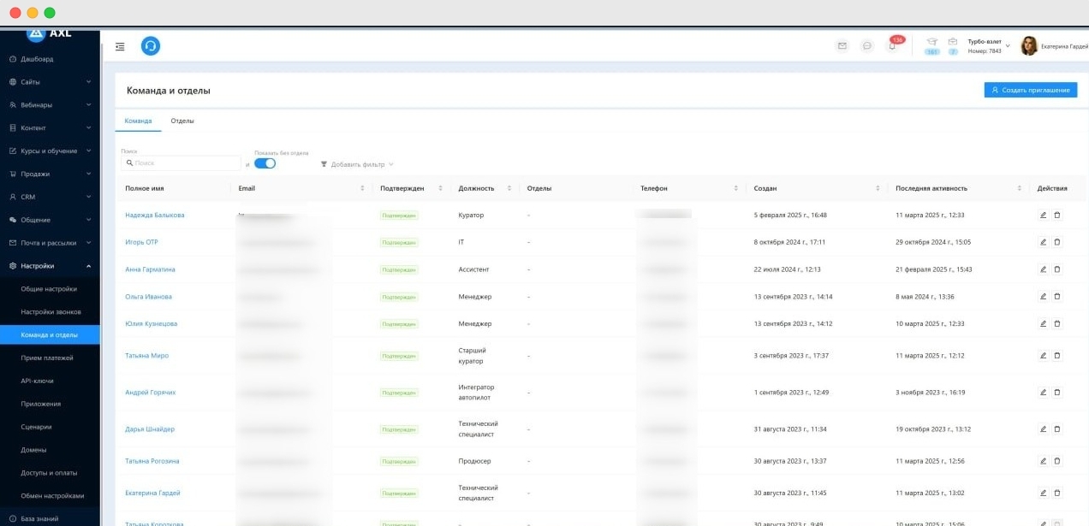Expand CRM menu in sidebar
The width and height of the screenshot is (1089, 526).
point(50,197)
